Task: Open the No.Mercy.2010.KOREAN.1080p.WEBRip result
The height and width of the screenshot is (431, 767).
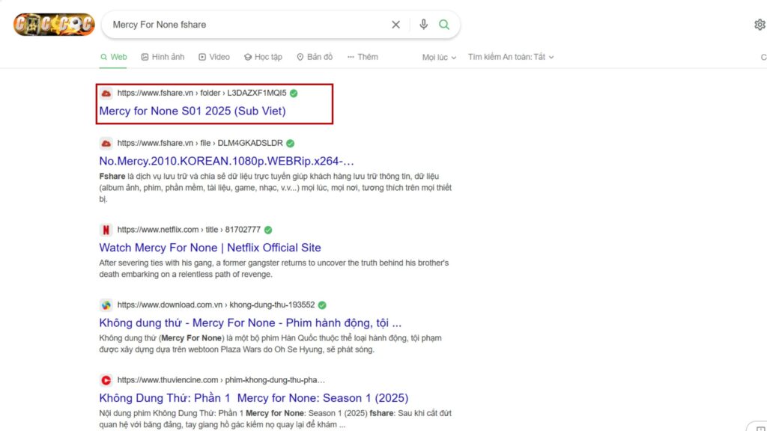Action: [x=226, y=161]
